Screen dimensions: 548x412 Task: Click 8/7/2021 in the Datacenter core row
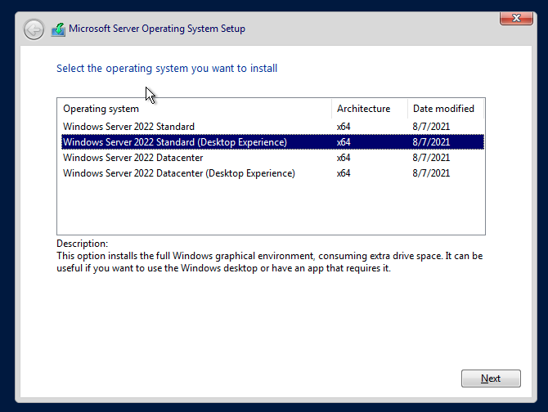coord(431,158)
